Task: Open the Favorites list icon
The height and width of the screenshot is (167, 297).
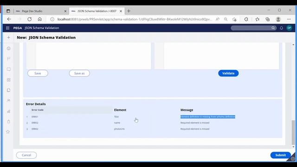Action: pos(257,19)
